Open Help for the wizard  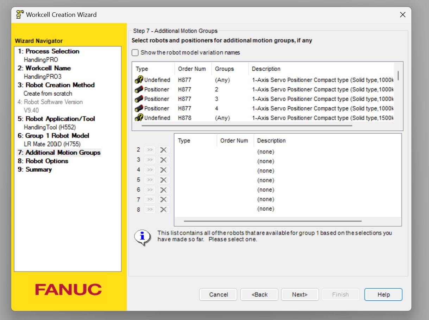tap(383, 295)
